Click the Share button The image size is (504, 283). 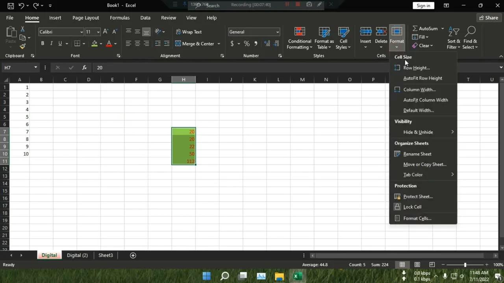click(488, 18)
